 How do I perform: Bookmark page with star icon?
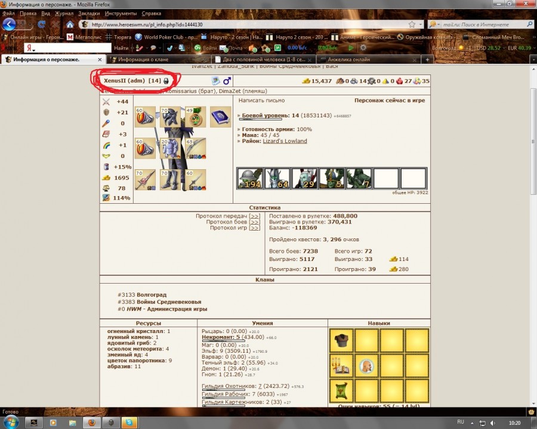click(x=412, y=24)
